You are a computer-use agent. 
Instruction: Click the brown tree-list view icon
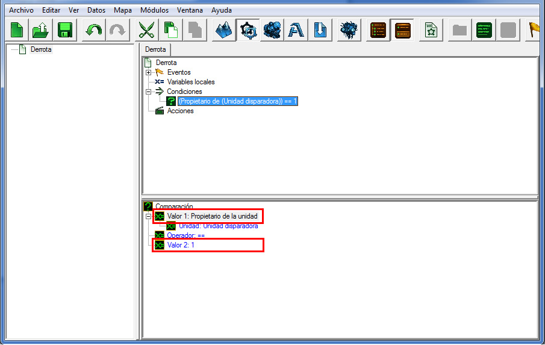coord(378,30)
